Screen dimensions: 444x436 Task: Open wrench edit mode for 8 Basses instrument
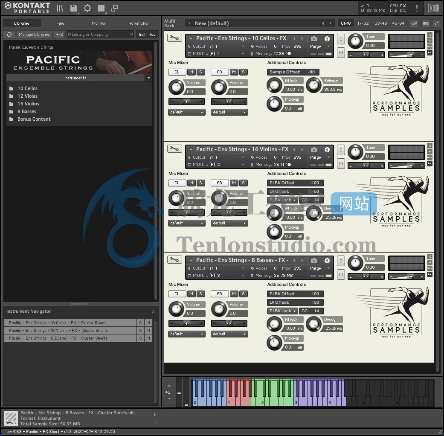174,259
